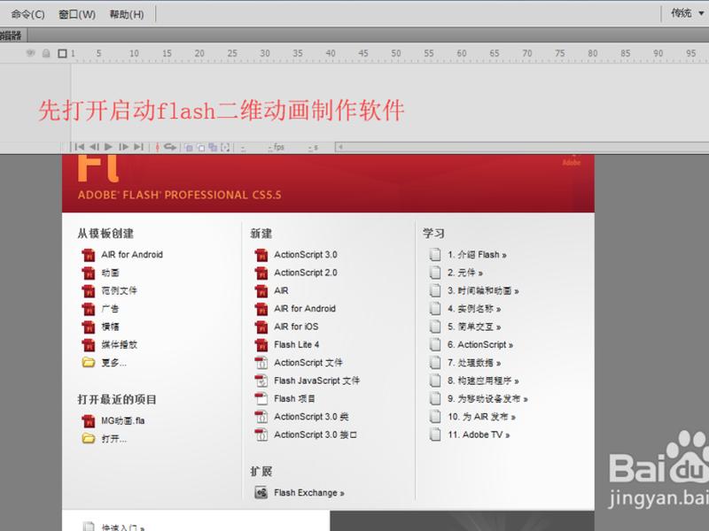The image size is (709, 531).
Task: Create new ActionScript 3.0 接口
Action: (316, 435)
